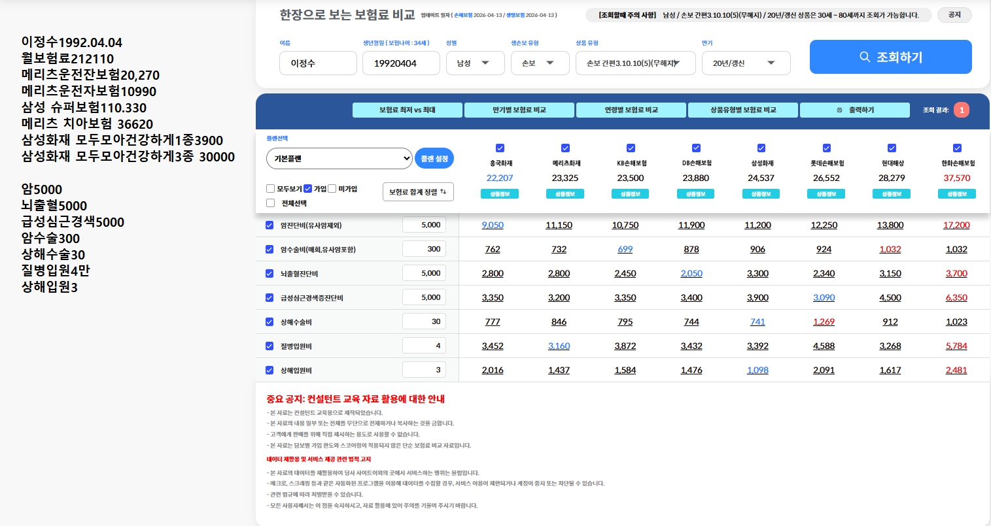Viewport: 991px width, 526px height.
Task: Click the 이름 name input field
Action: click(318, 63)
